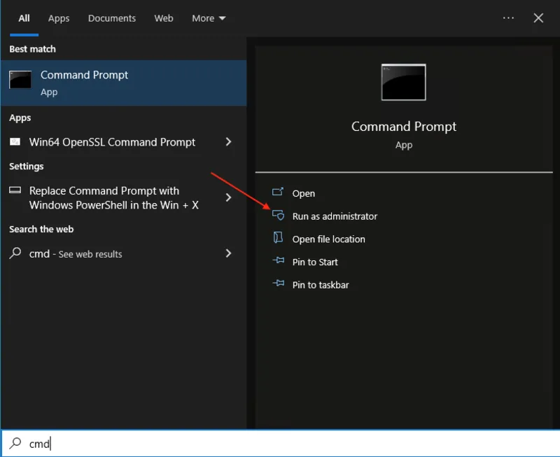Image resolution: width=560 pixels, height=457 pixels.
Task: Select the Web tab
Action: pyautogui.click(x=164, y=18)
